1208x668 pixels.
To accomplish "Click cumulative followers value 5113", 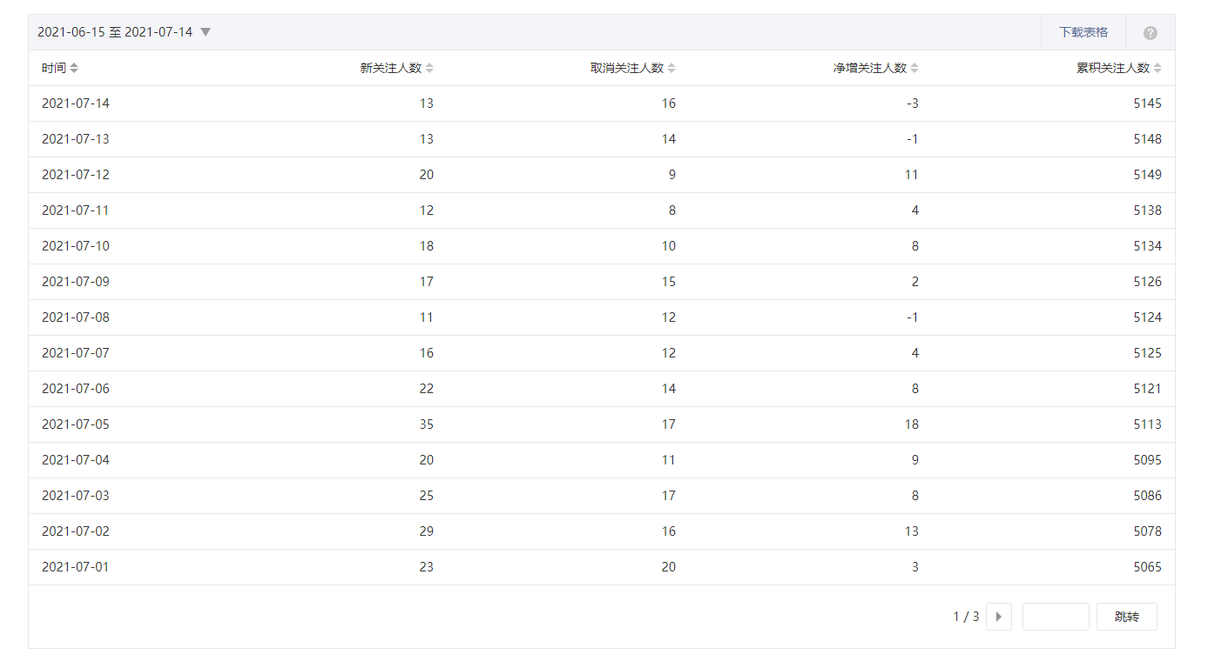I will point(1147,424).
